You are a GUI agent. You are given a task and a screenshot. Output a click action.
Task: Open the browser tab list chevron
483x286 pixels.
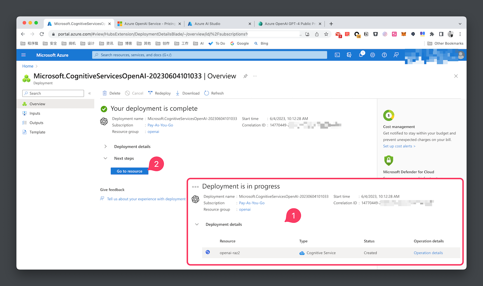point(460,24)
